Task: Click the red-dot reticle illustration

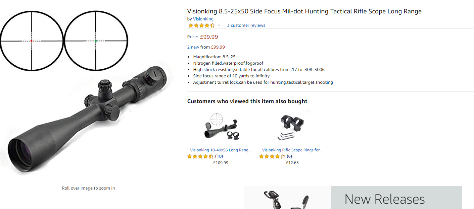Action: 31,41
